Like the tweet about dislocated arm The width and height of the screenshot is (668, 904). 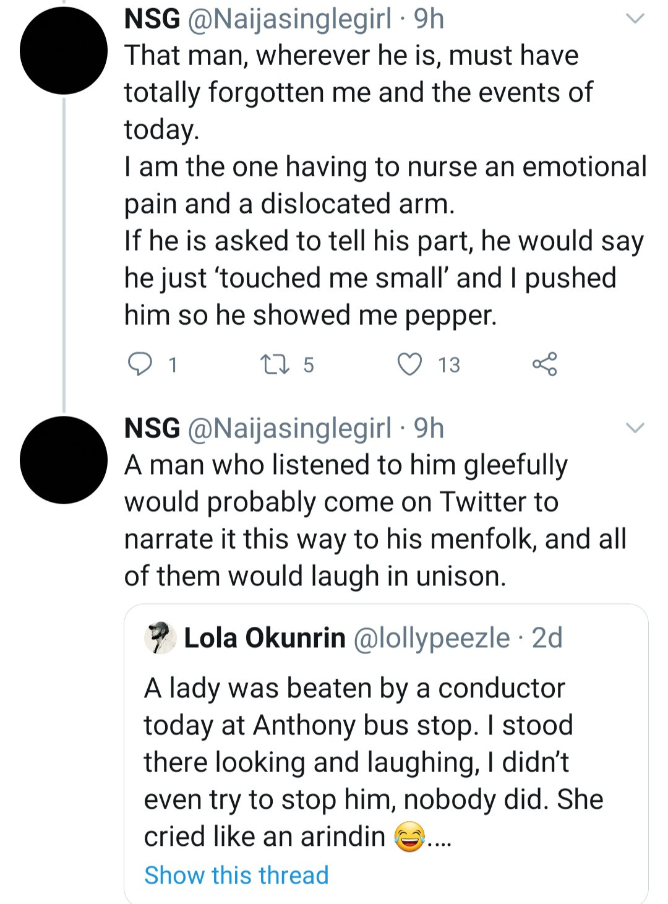409,364
